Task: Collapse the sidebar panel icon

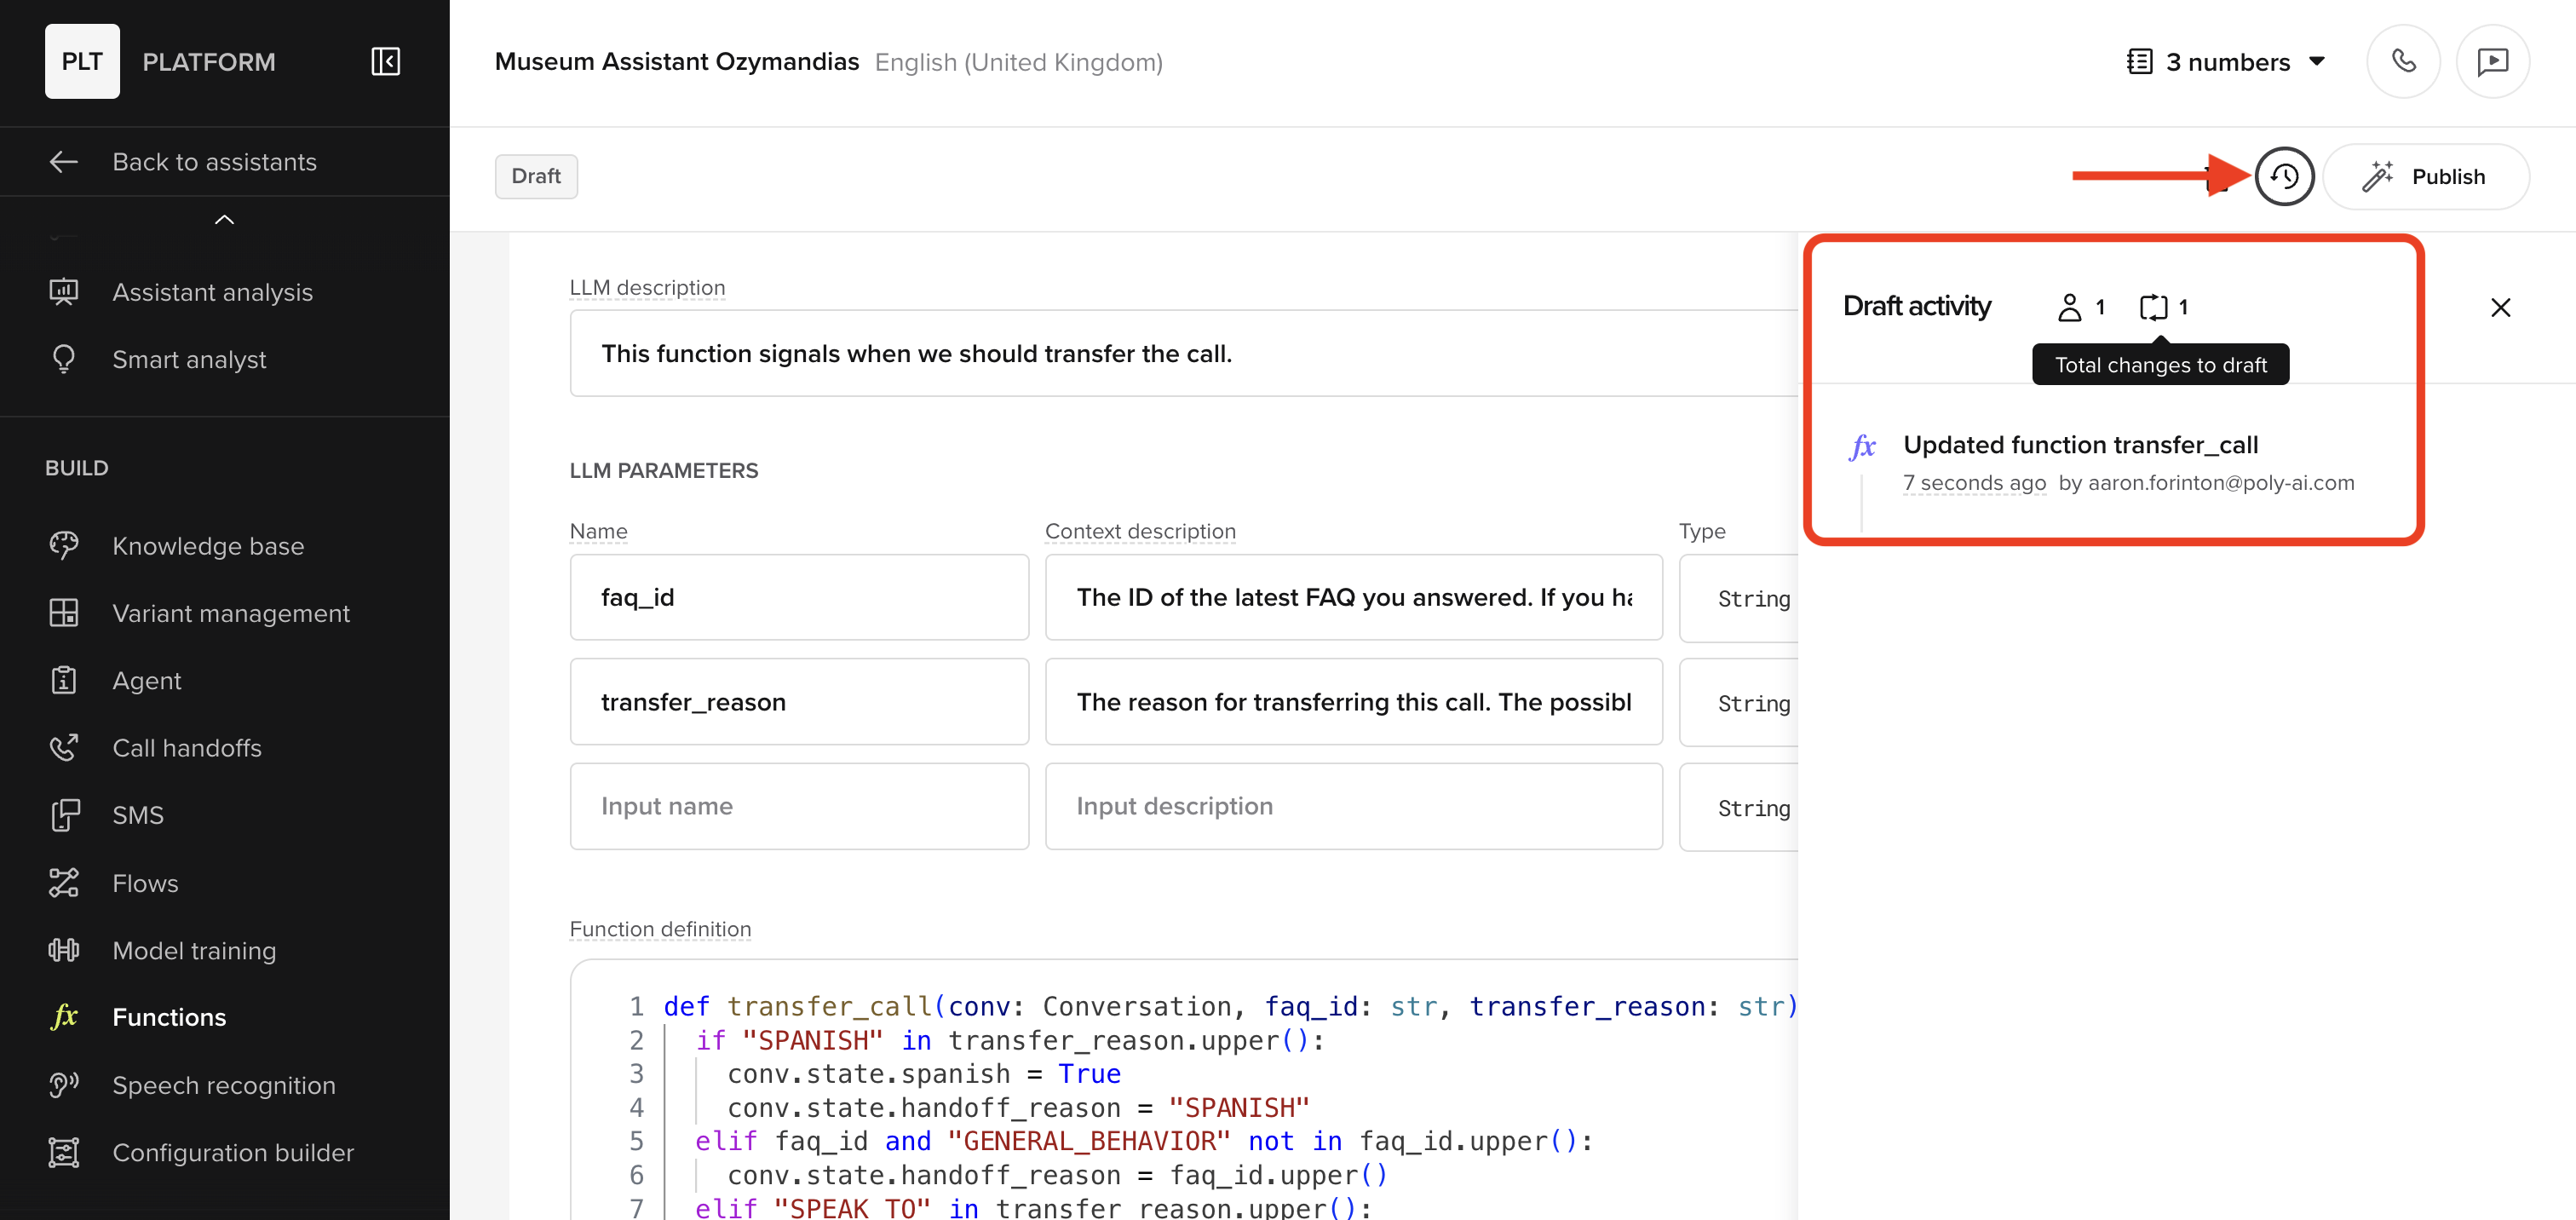Action: 385,61
